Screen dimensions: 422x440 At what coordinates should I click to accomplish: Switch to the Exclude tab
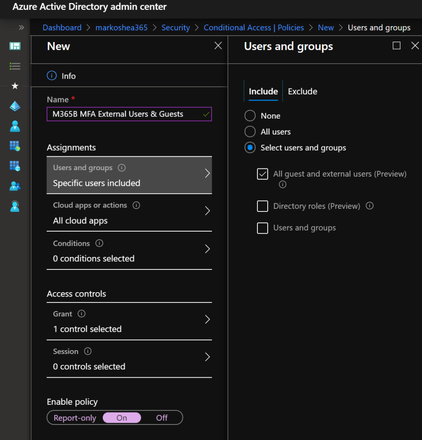pyautogui.click(x=303, y=92)
